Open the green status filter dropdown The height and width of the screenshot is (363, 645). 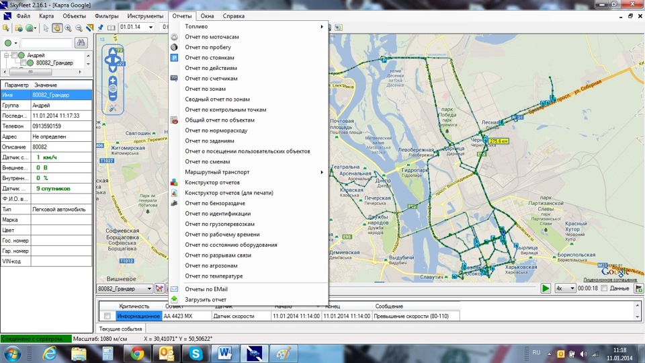click(15, 43)
